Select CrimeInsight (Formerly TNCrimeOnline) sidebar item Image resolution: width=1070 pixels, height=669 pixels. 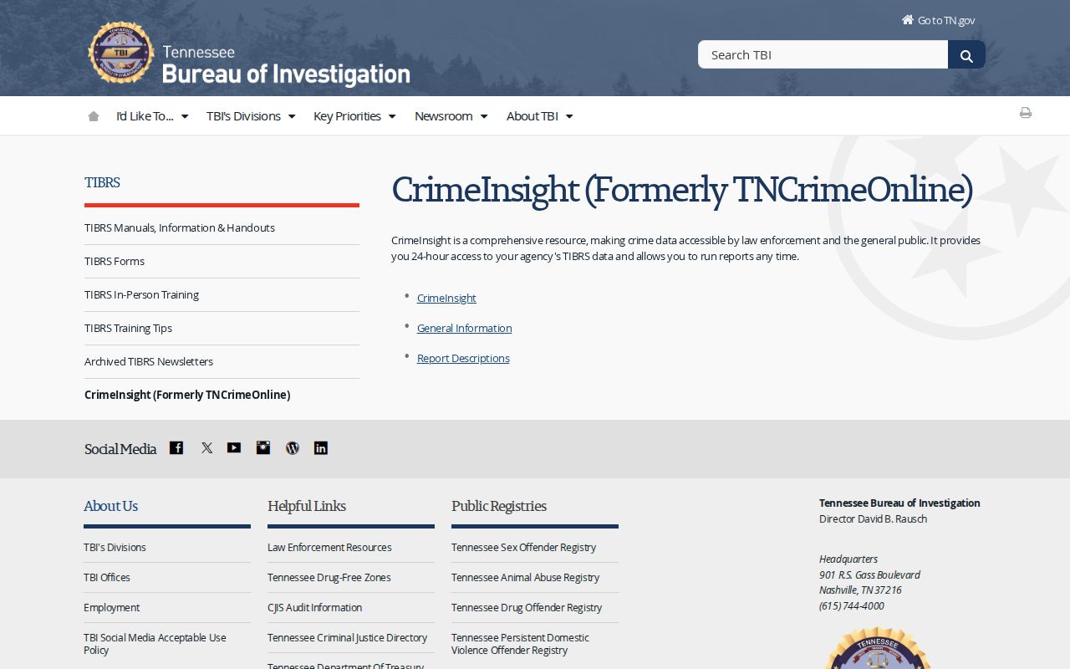click(x=187, y=395)
